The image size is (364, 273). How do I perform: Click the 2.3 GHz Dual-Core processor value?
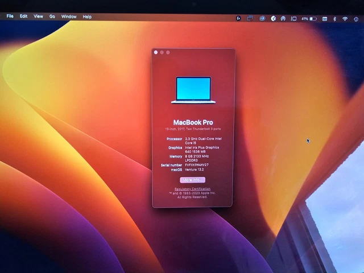(x=204, y=140)
